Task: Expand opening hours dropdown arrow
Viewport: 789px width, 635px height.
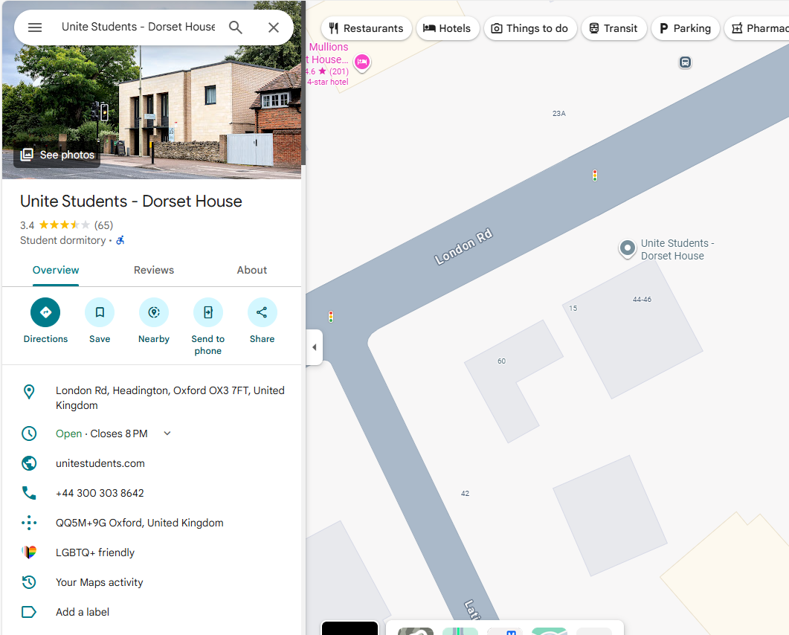Action: 167,433
